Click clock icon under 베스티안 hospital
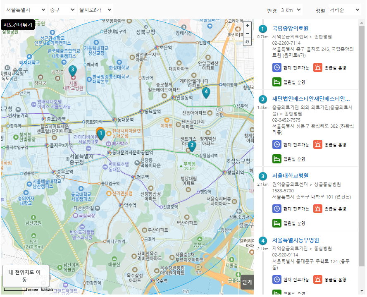Viewport: 367px width, 297px height. pos(276,144)
